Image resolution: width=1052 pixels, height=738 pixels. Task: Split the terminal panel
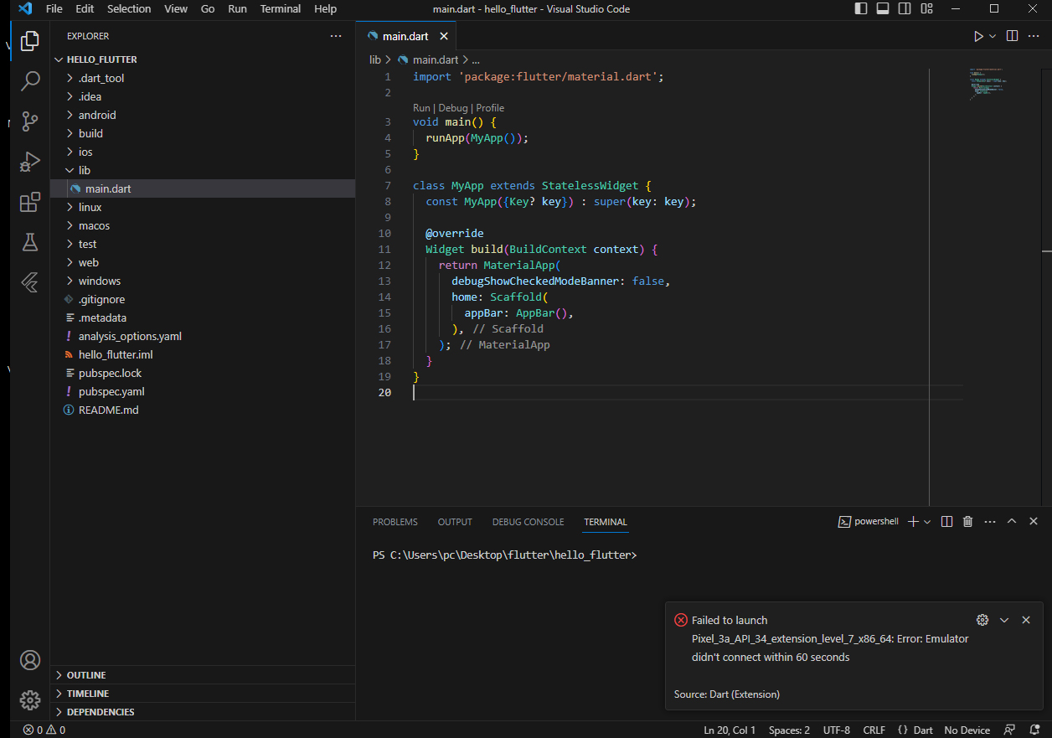[x=946, y=521]
